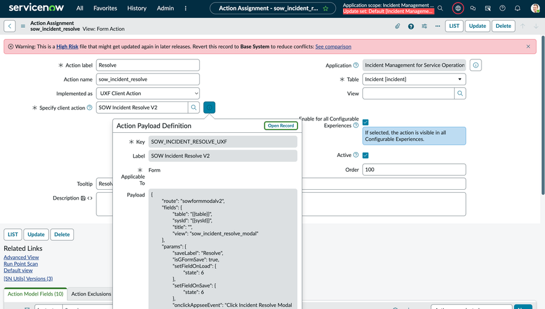Open the personalize form sliders icon

425,26
